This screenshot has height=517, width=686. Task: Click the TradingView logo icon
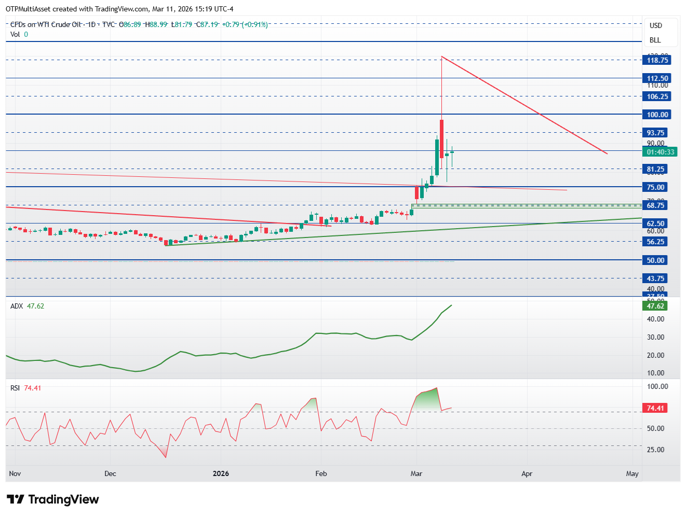[x=16, y=499]
